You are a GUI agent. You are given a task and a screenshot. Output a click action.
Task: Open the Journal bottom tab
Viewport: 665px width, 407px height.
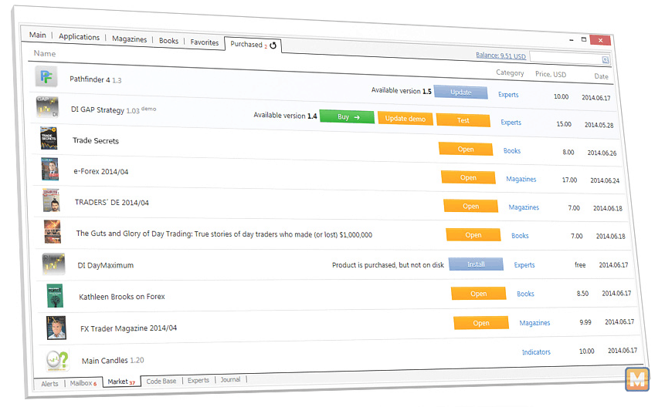(x=230, y=379)
